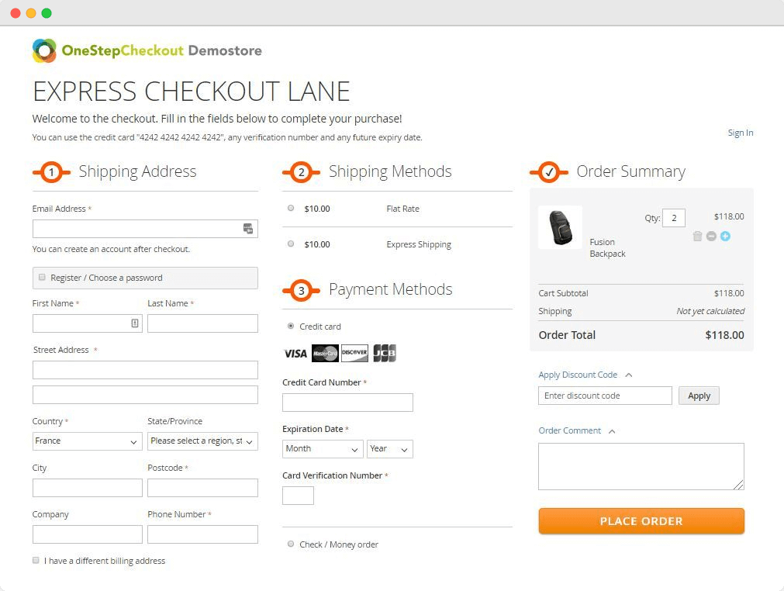
Task: Open the expiration Month dropdown
Action: 323,448
